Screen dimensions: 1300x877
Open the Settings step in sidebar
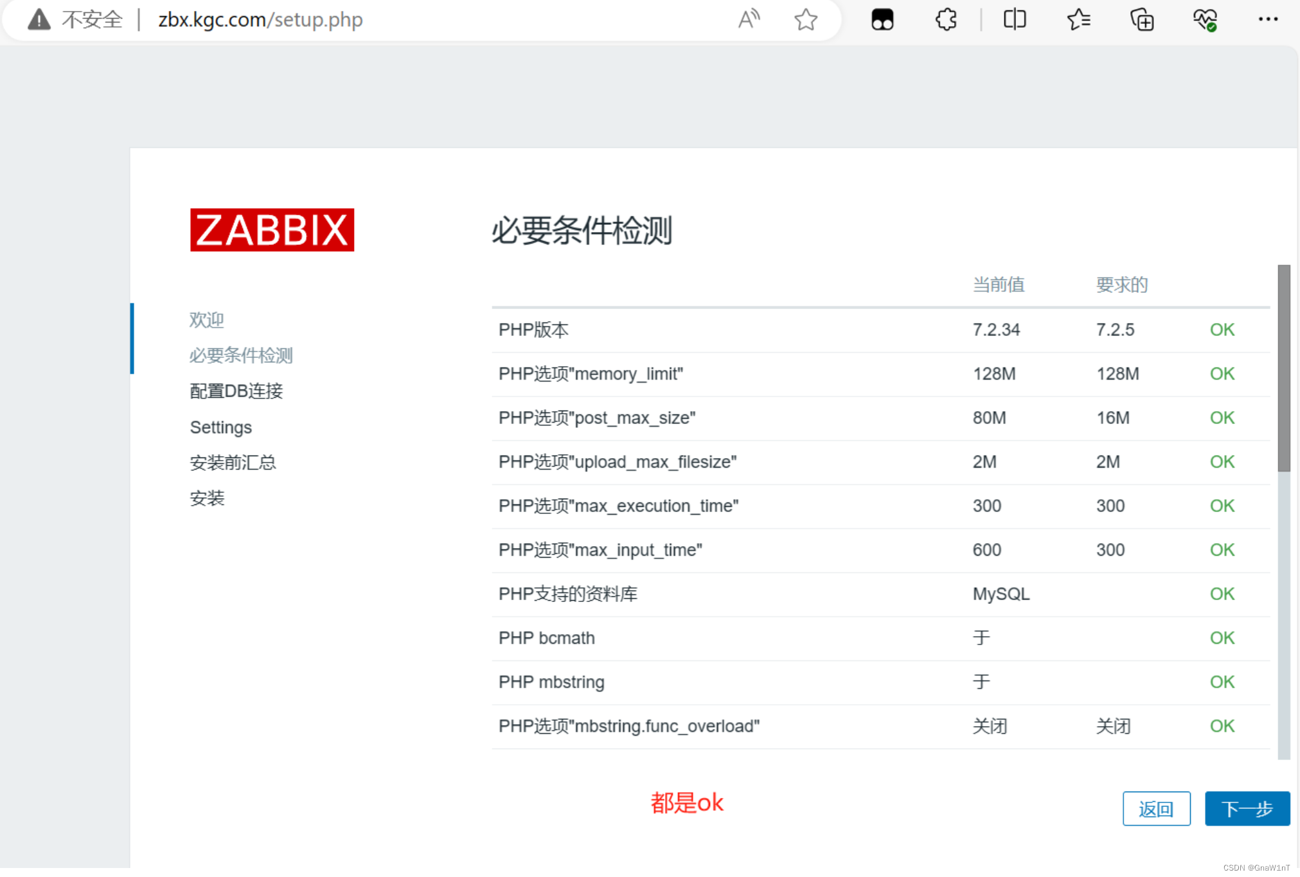(x=220, y=427)
